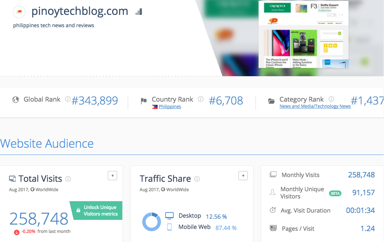The height and width of the screenshot is (242, 384).
Task: Open the Philippines country link
Action: 170,107
